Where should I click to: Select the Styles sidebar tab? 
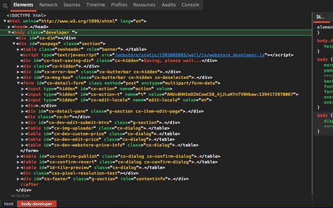tap(321, 17)
